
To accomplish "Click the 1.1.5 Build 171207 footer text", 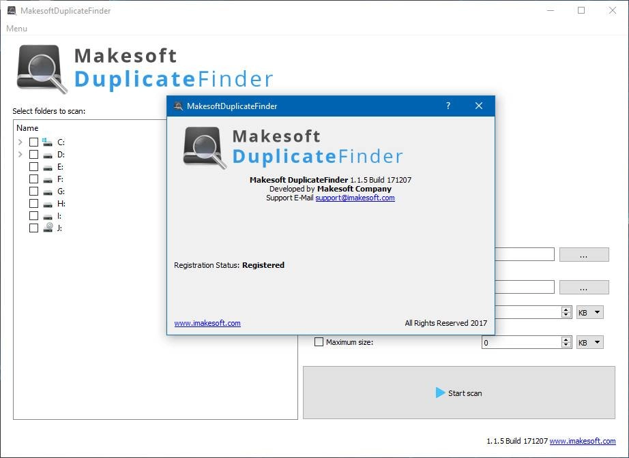I will (516, 441).
